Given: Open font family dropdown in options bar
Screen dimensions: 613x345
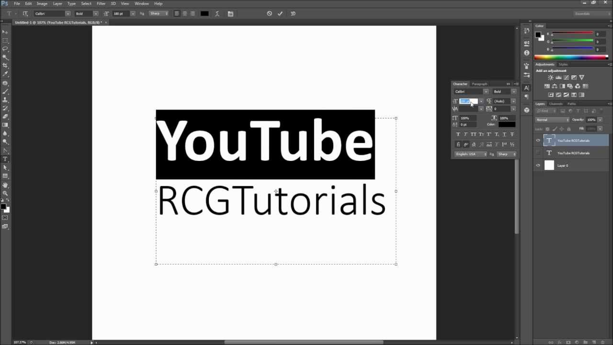Looking at the screenshot, I should point(68,13).
